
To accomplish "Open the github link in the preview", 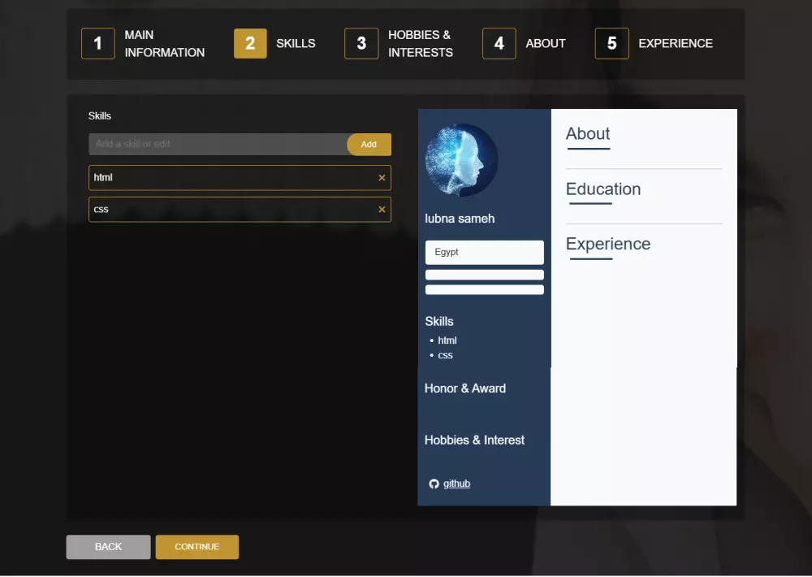I will click(x=456, y=484).
